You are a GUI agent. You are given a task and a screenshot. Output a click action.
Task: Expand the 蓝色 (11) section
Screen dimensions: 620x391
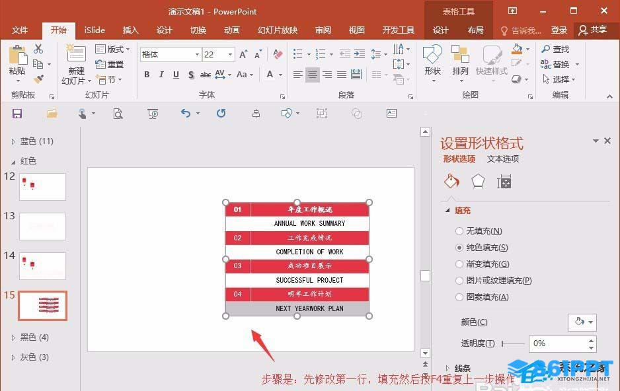(13, 141)
